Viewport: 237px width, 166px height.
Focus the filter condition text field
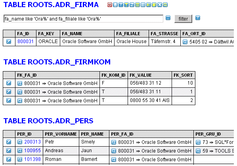(84, 19)
